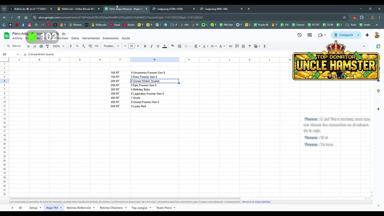Viewport: 384px width, 216px height.
Task: Apply currency format with the $ icon
Action: coord(71,46)
